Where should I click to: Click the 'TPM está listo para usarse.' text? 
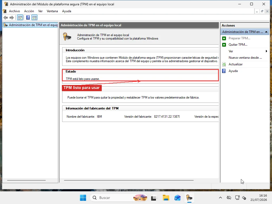coord(83,79)
